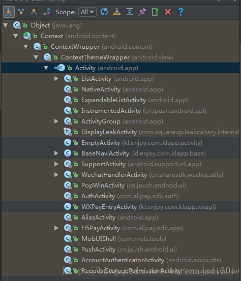Select ListActivity in the tree

tap(120, 79)
